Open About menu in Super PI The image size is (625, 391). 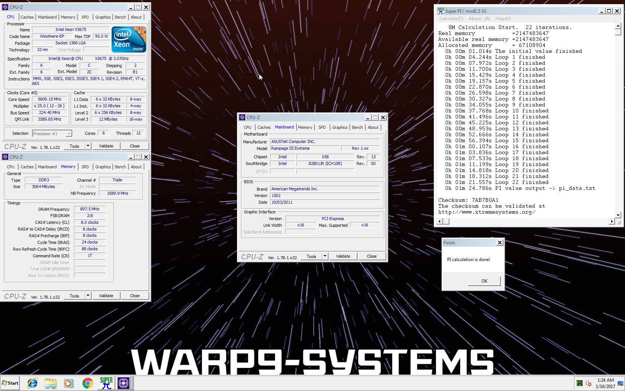coord(479,19)
